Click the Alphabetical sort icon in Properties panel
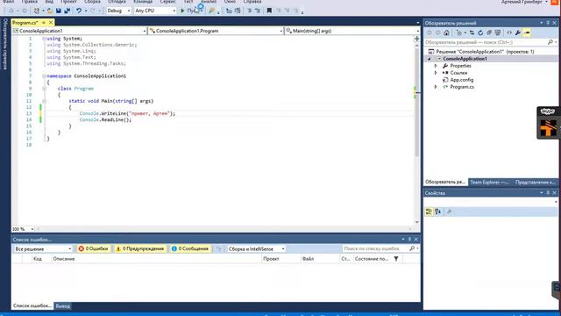 click(x=438, y=212)
